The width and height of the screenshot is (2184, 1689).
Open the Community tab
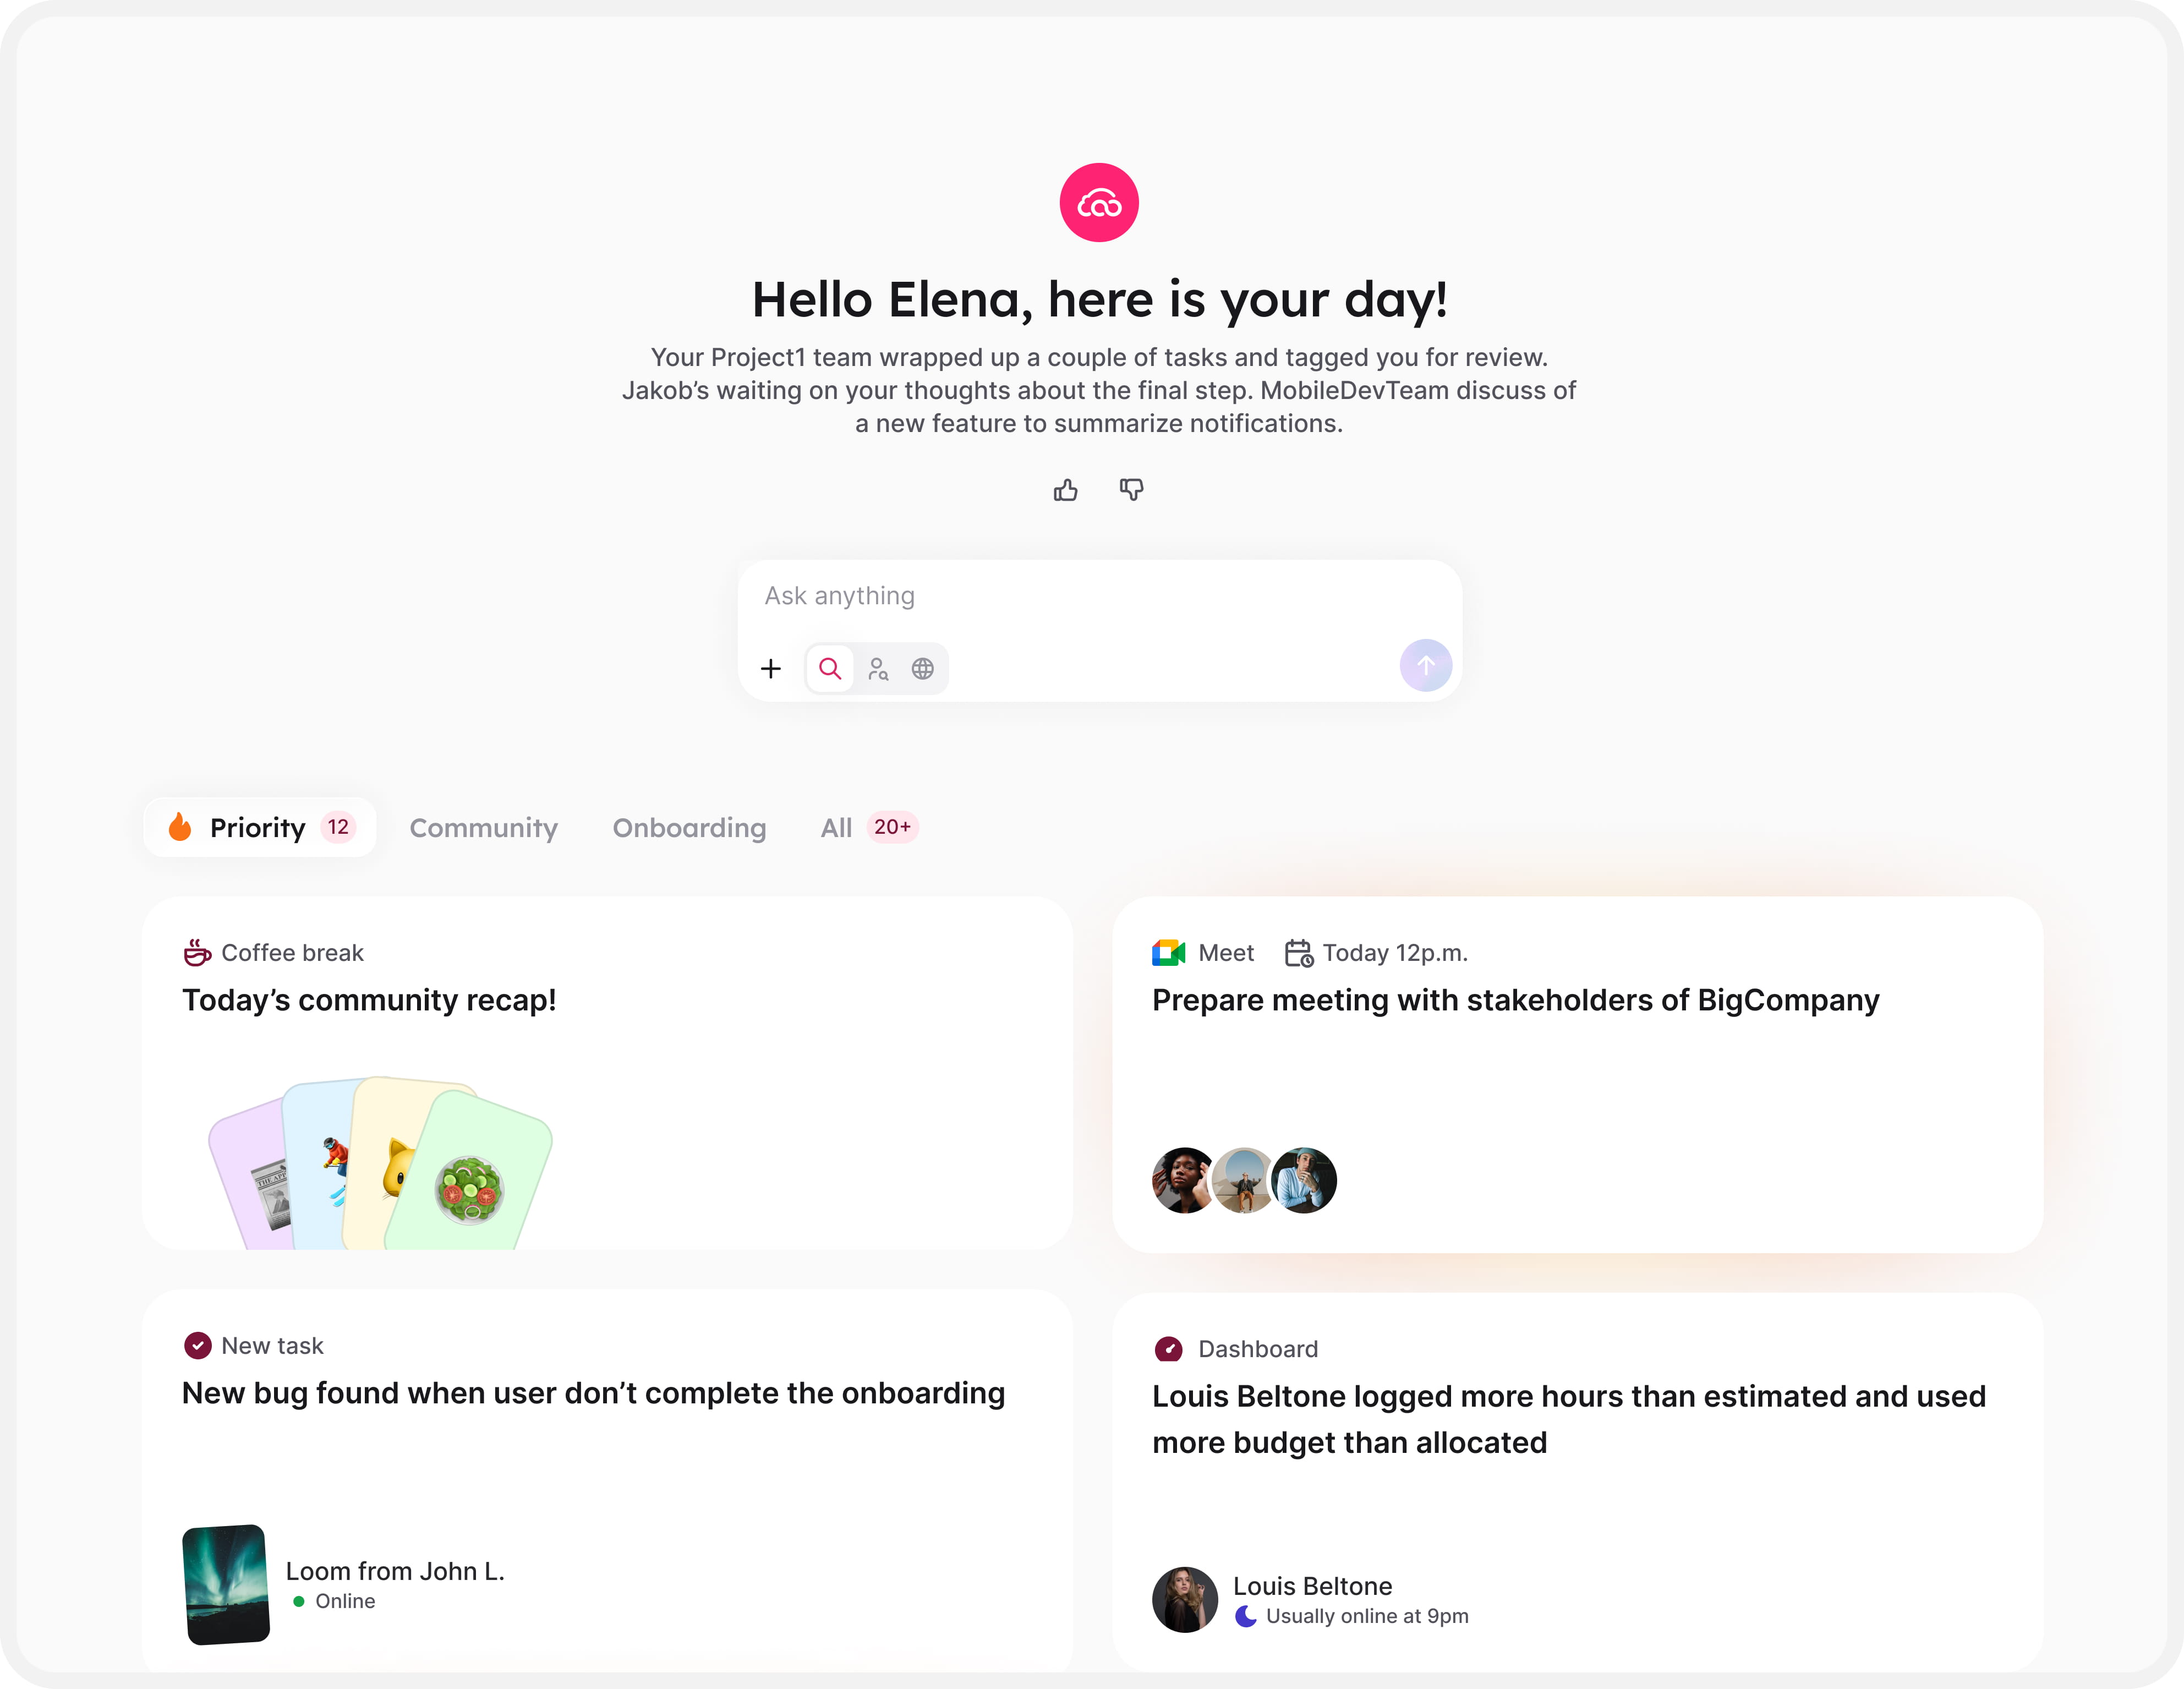(x=483, y=828)
